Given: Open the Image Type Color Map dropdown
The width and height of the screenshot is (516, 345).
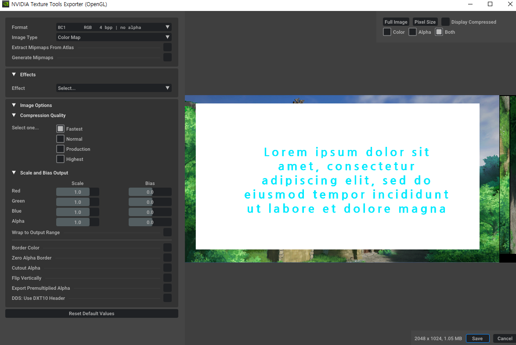Looking at the screenshot, I should coord(114,37).
